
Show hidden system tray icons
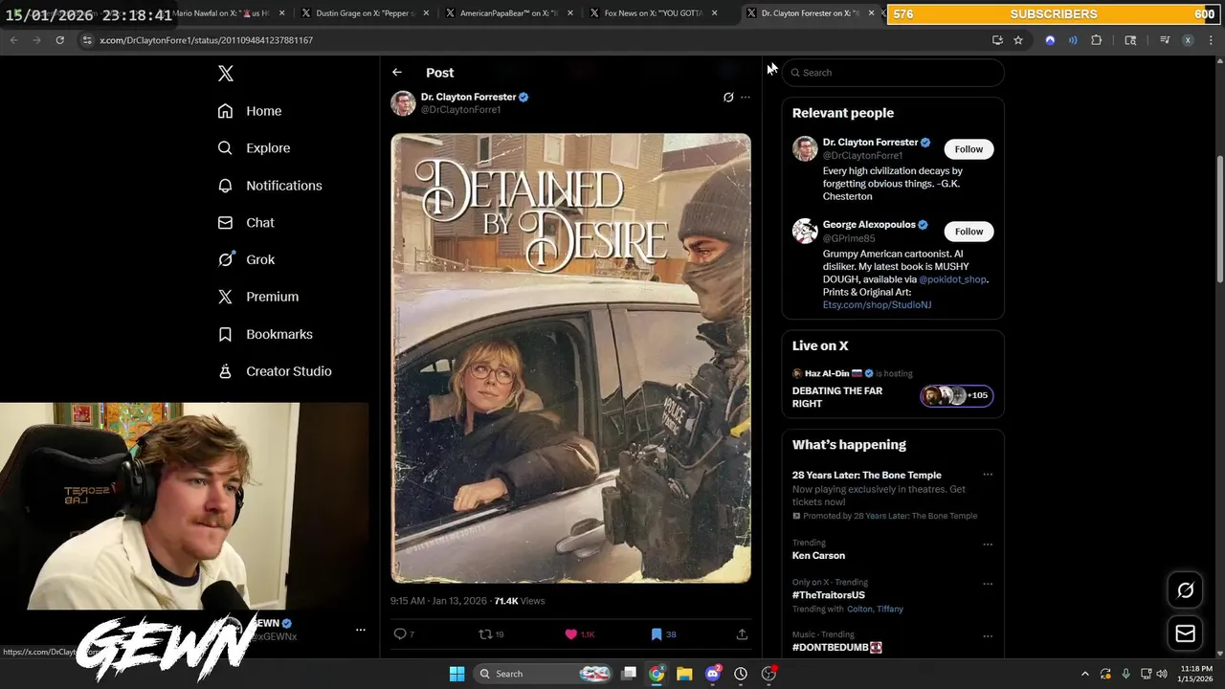coord(1084,674)
